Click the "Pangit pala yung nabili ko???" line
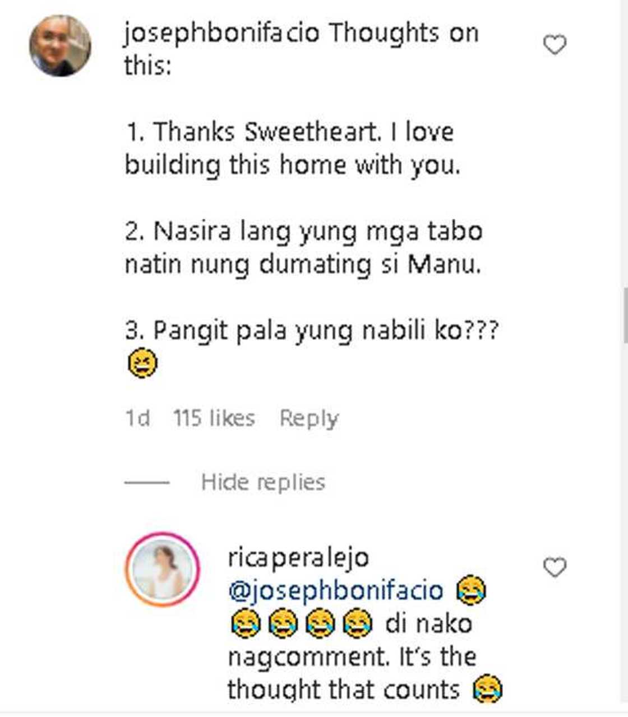Screen dimensions: 628x717 (311, 331)
